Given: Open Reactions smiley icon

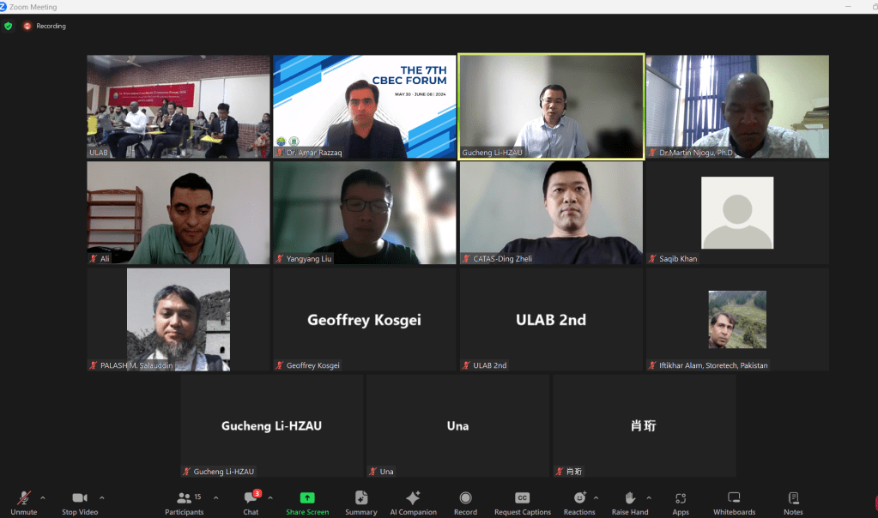Looking at the screenshot, I should pyautogui.click(x=579, y=497).
